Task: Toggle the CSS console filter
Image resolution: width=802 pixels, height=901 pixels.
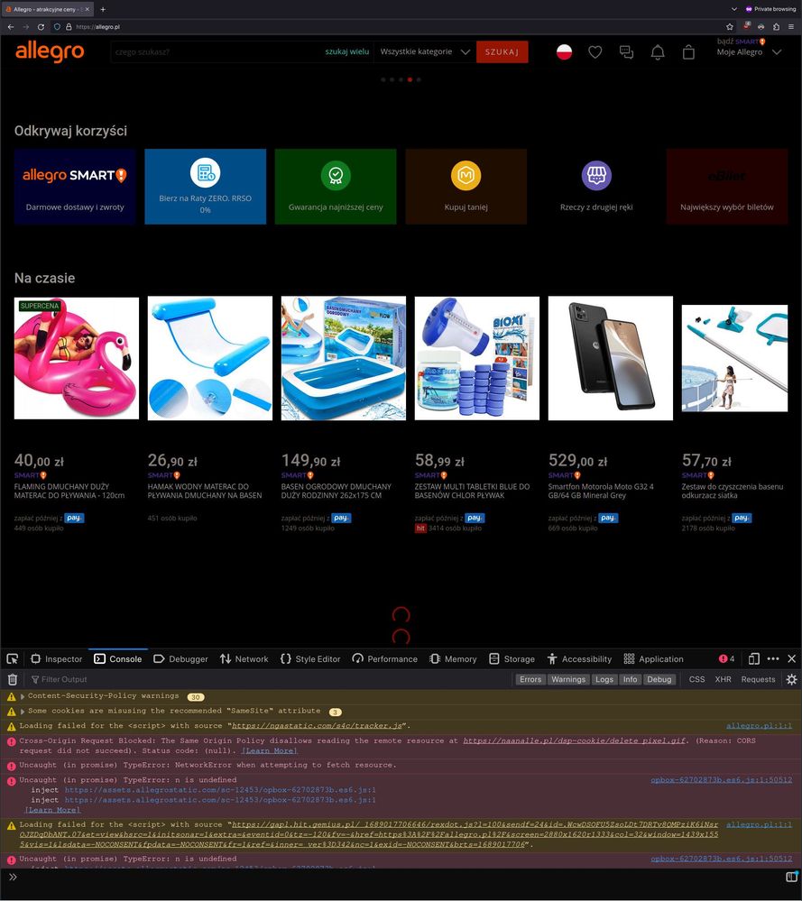Action: pos(696,679)
